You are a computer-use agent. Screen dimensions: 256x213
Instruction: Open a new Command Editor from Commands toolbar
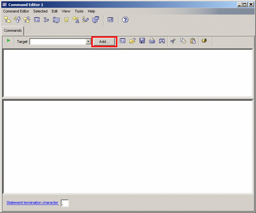(123, 41)
